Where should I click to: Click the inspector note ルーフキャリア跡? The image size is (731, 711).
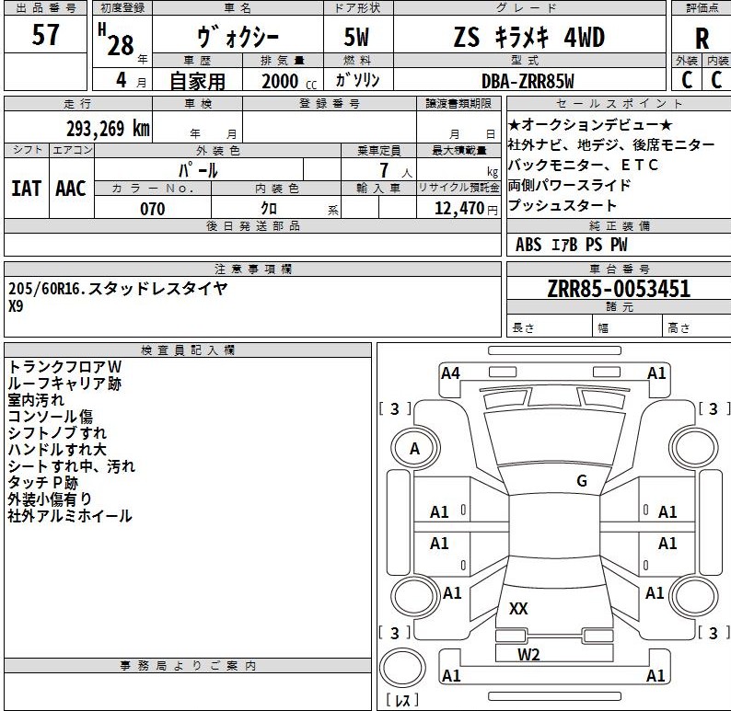[64, 384]
